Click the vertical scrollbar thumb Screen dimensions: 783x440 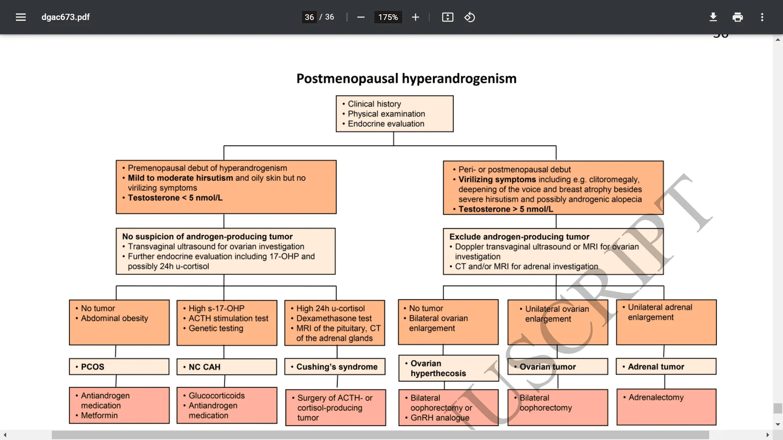point(778,408)
